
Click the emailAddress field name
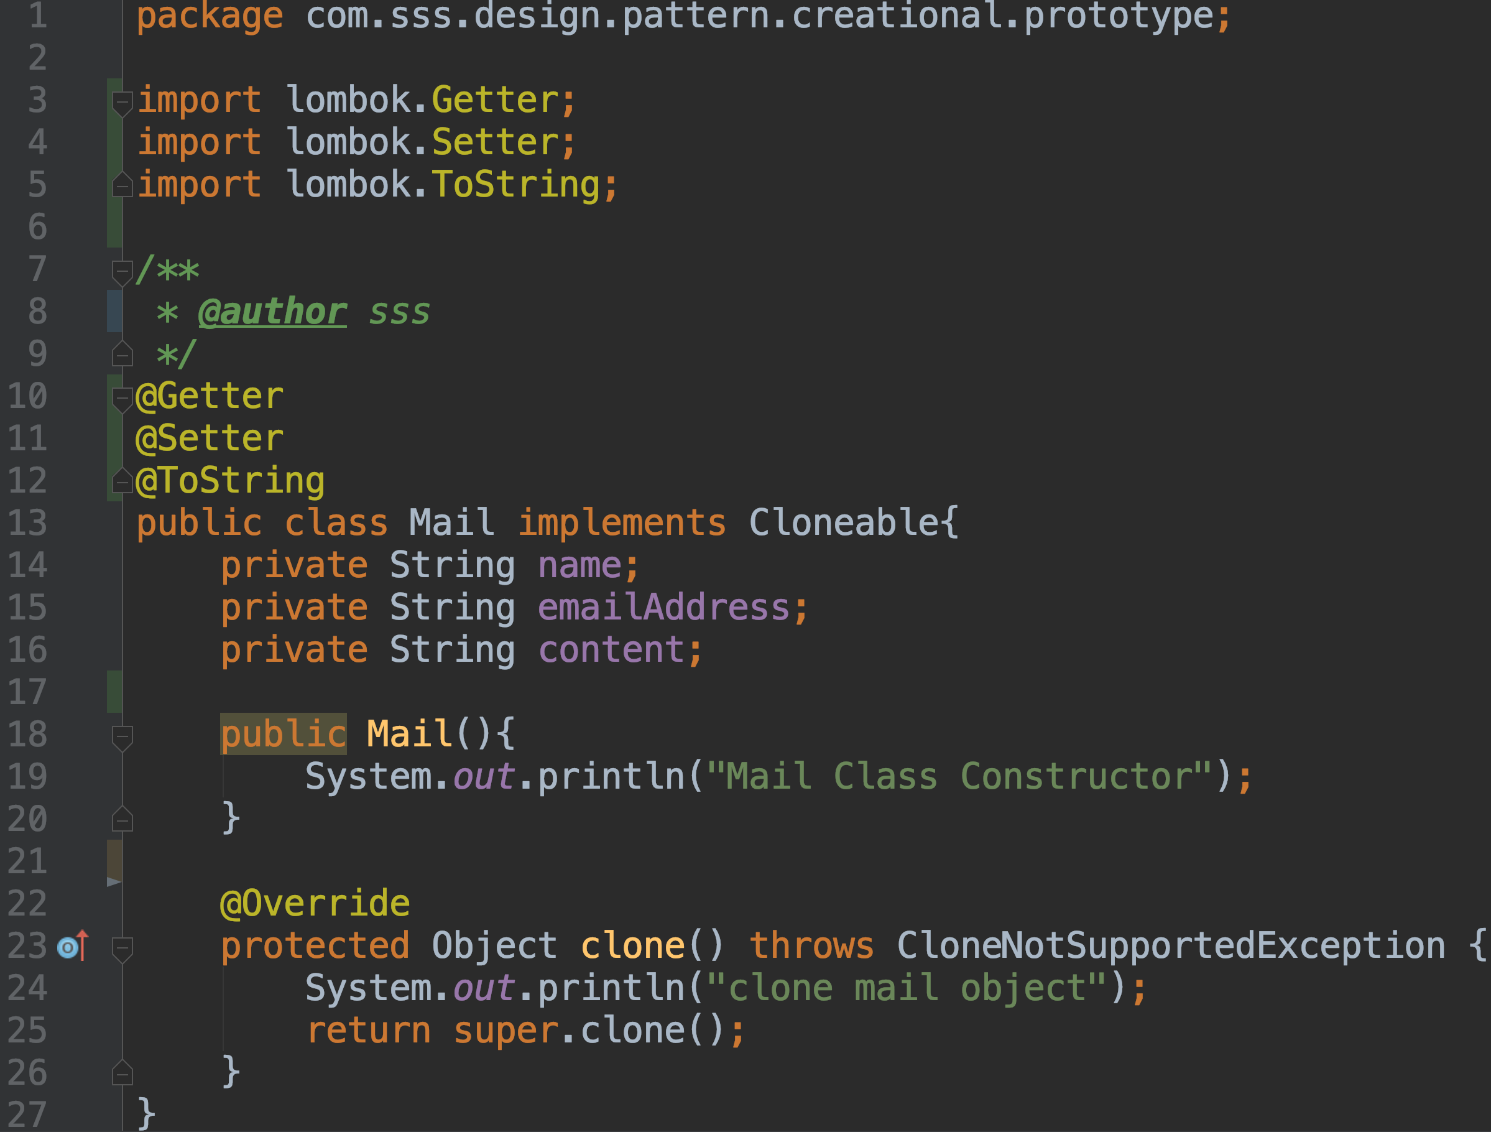tap(664, 608)
